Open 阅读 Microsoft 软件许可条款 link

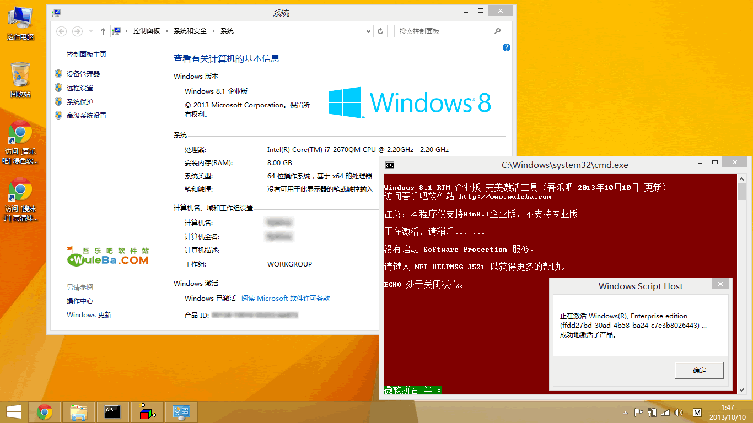286,299
